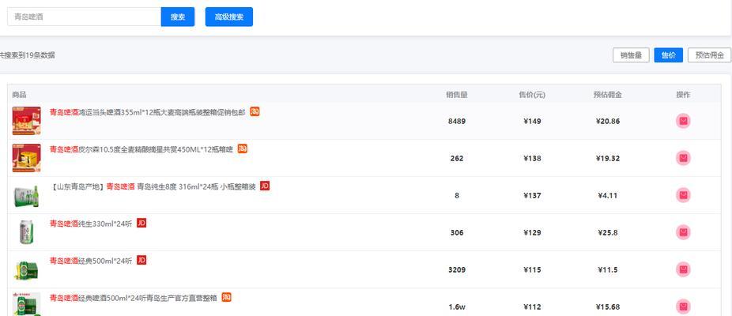
Task: Click Taobao badge next to 皮尔森10.5度 title
Action: coord(243,149)
